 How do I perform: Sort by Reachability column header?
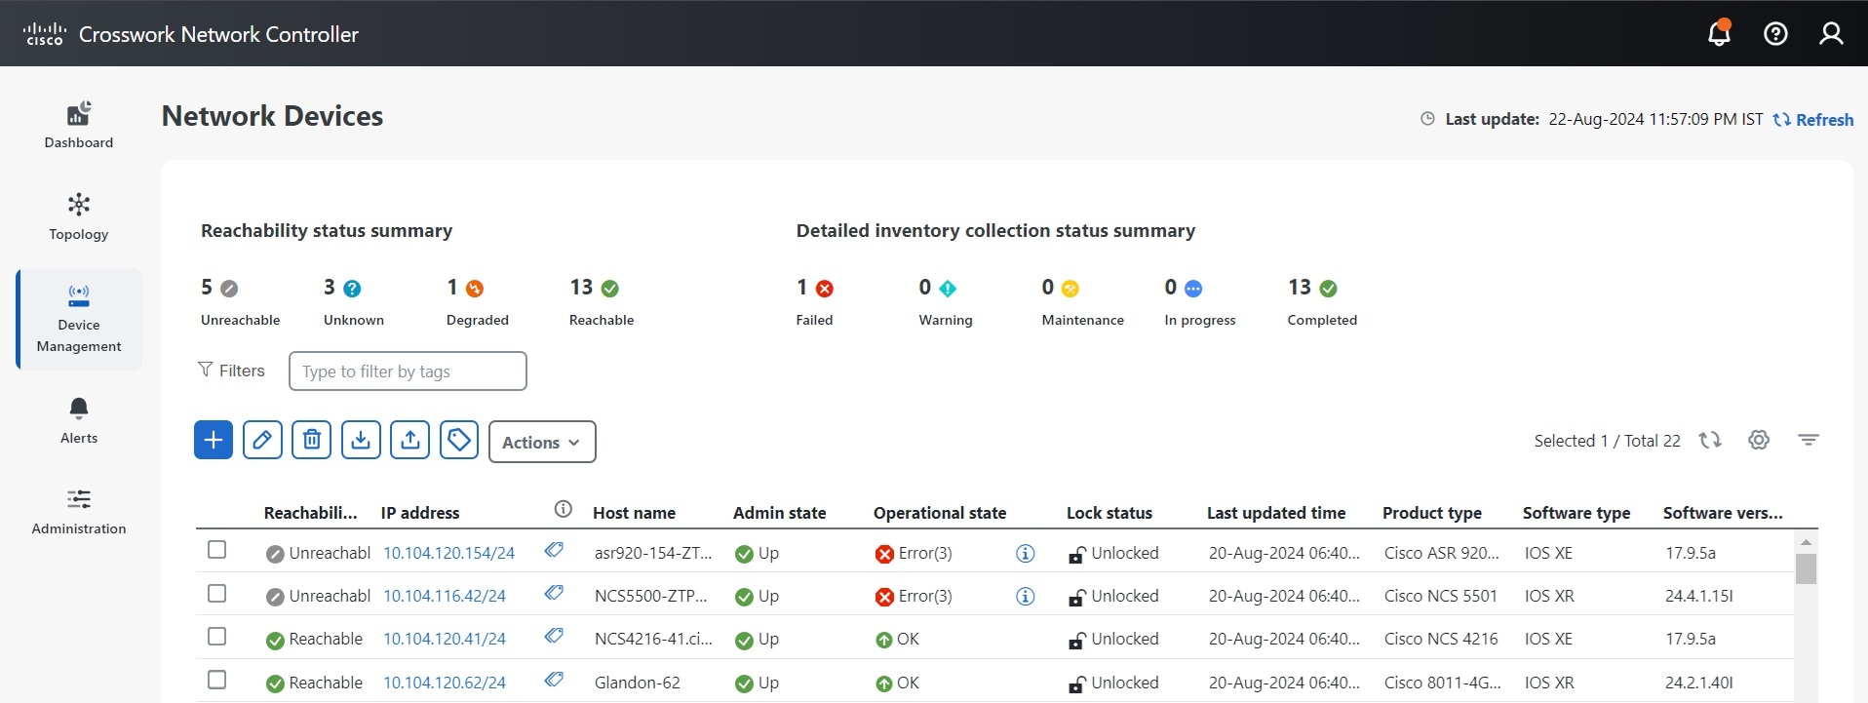click(310, 513)
